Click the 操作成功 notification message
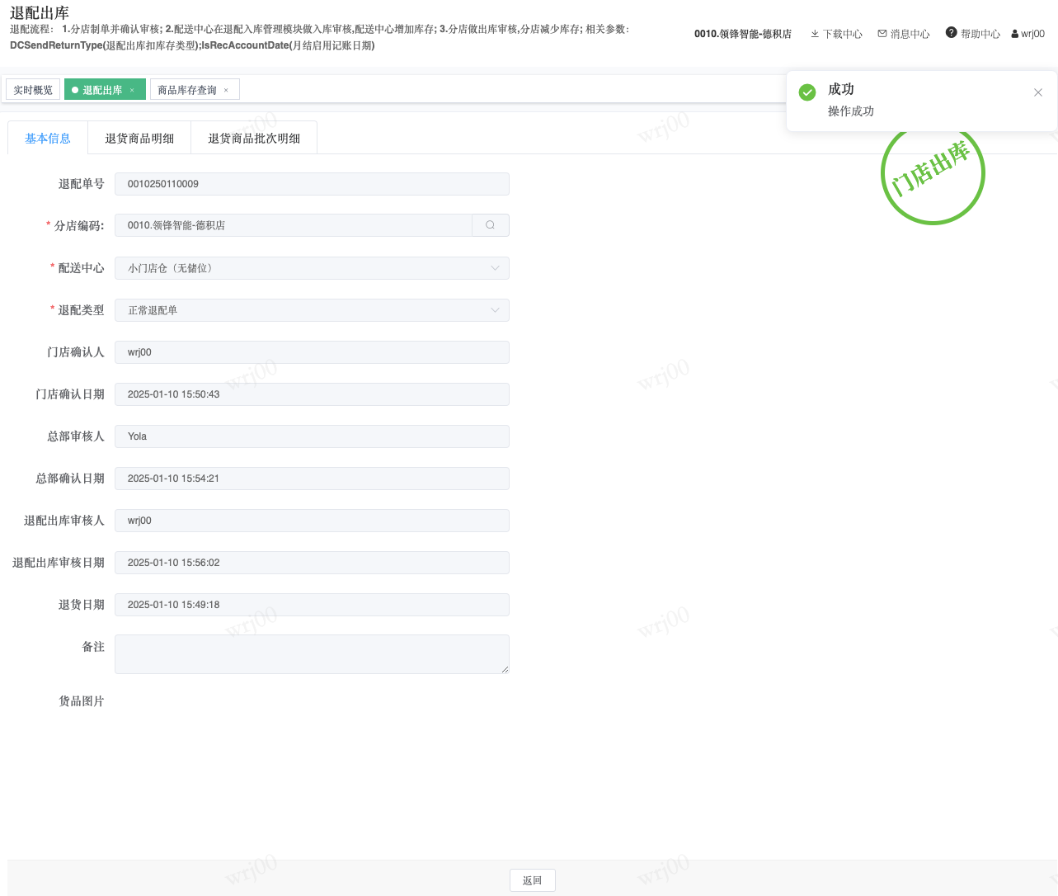 point(851,111)
